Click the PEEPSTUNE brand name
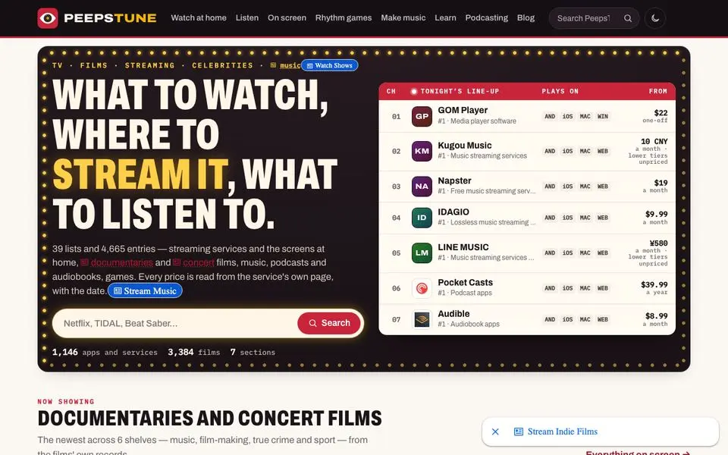This screenshot has height=455, width=728. coord(110,18)
